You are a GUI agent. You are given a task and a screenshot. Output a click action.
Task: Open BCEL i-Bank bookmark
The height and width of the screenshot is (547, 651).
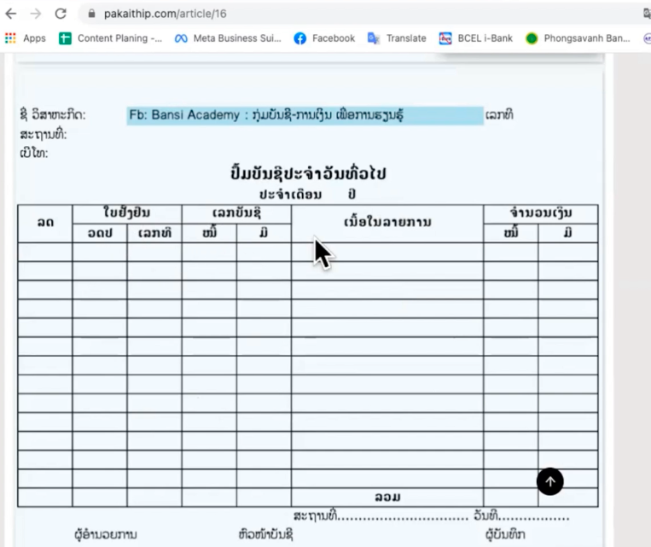(x=476, y=38)
